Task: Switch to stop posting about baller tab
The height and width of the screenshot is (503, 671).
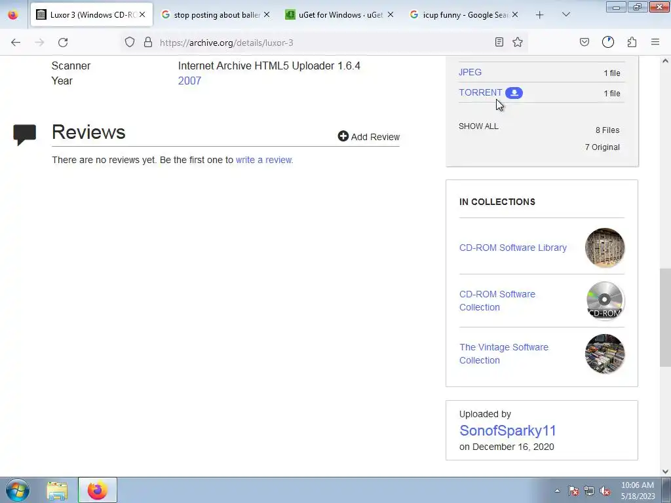Action: (215, 15)
